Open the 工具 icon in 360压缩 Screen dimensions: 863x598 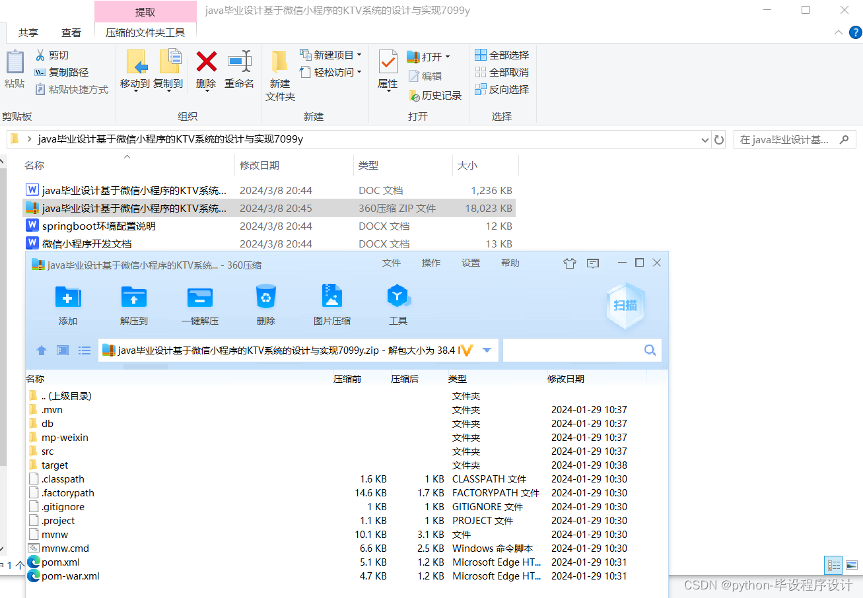(398, 296)
